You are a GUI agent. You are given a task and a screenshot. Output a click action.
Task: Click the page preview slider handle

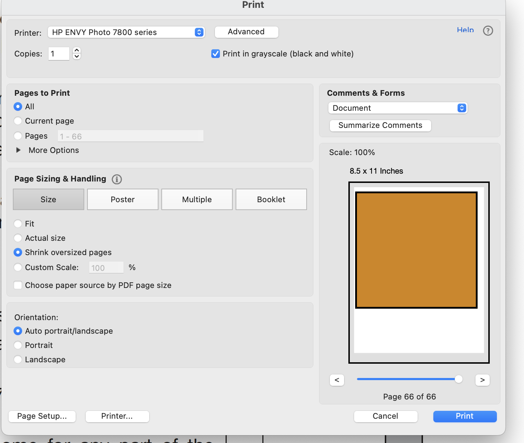[458, 379]
